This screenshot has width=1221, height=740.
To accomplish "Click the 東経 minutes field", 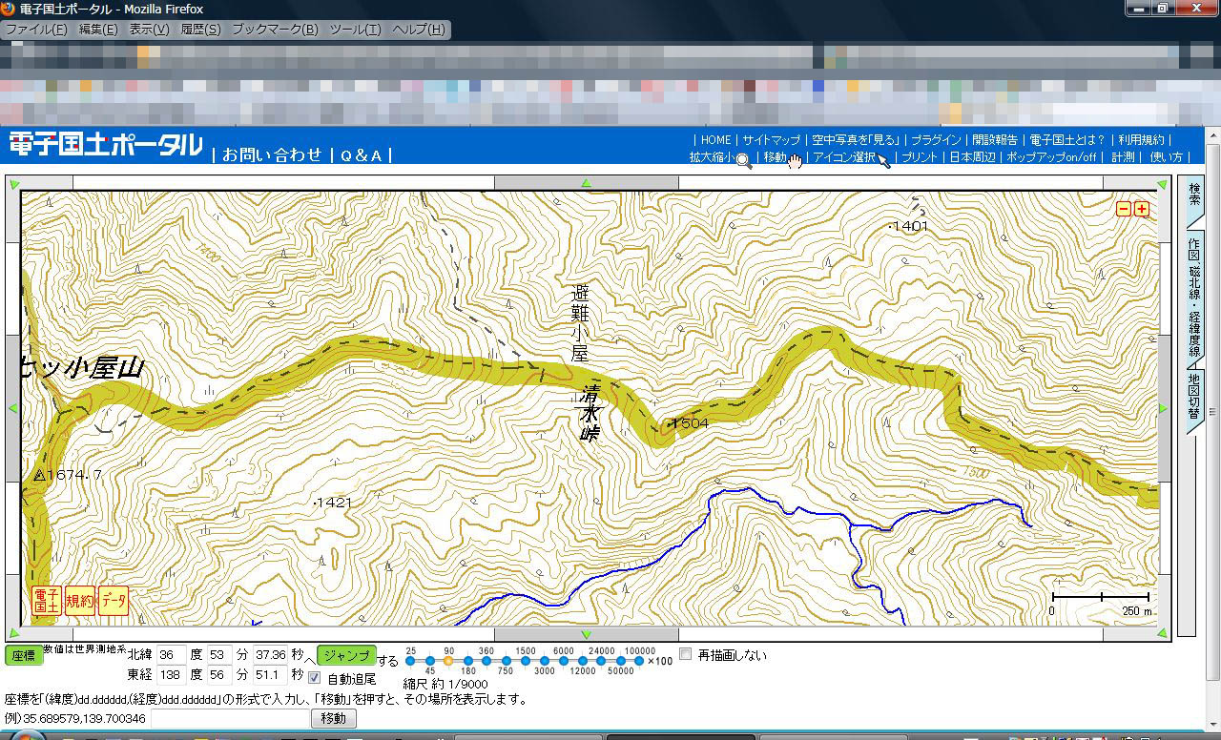I will coord(220,674).
